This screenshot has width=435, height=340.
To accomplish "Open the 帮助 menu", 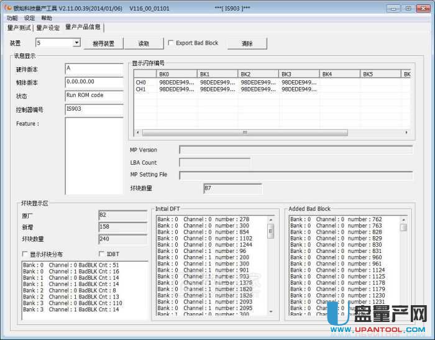I will click(47, 18).
